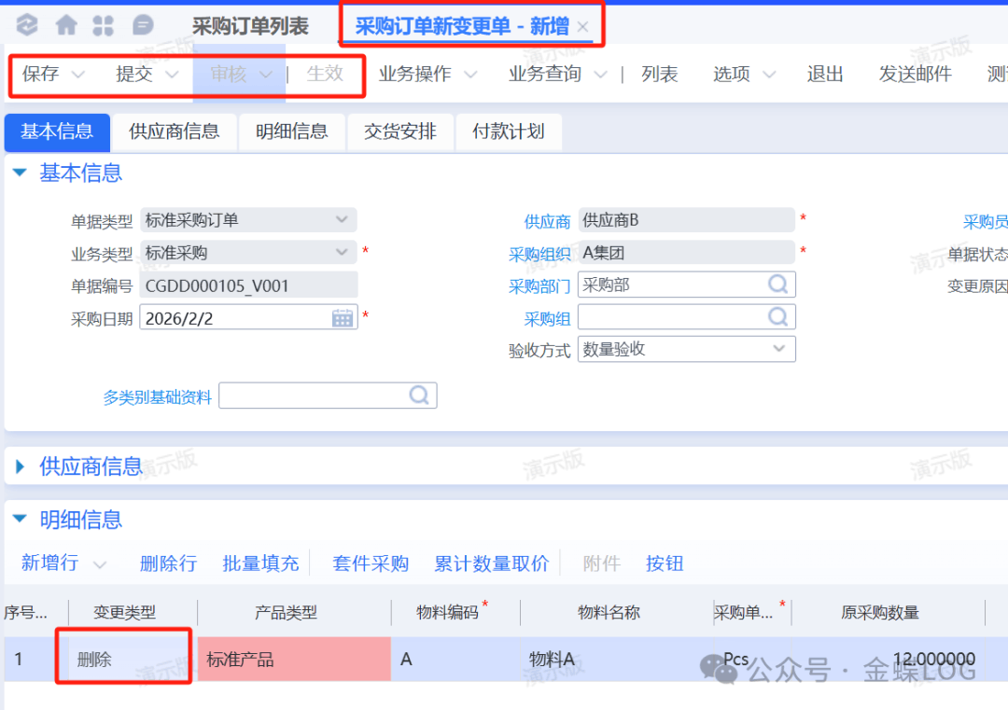Open the 验收方式 dropdown
Viewport: 1008px width, 710px height.
pyautogui.click(x=778, y=349)
